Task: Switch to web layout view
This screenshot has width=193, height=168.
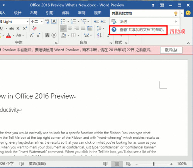Action: pos(128,164)
